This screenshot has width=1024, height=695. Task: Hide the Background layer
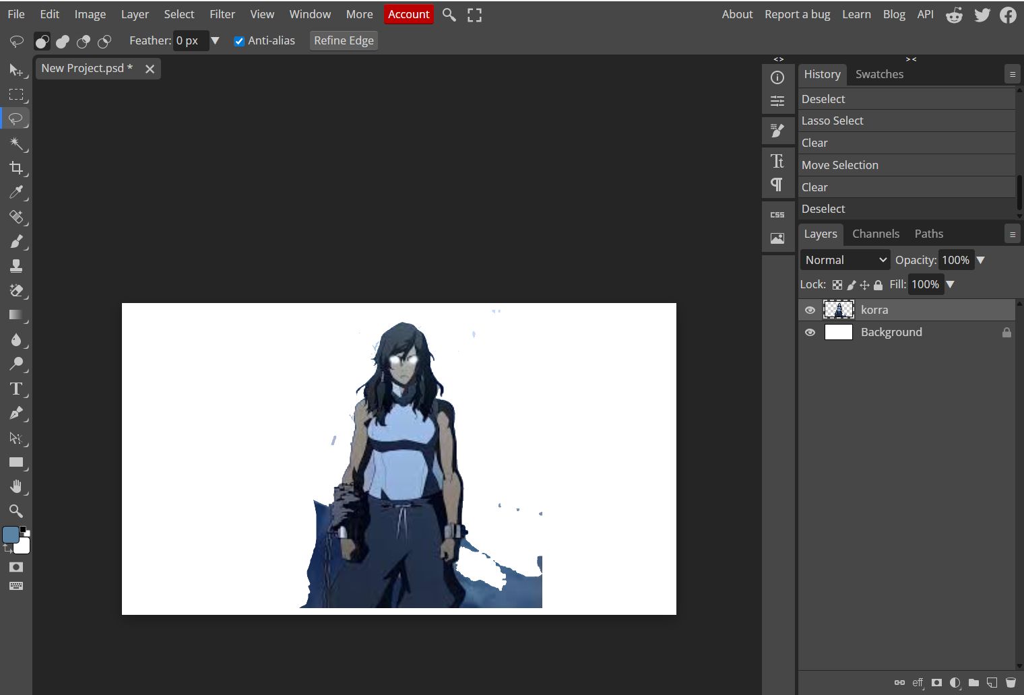[810, 332]
